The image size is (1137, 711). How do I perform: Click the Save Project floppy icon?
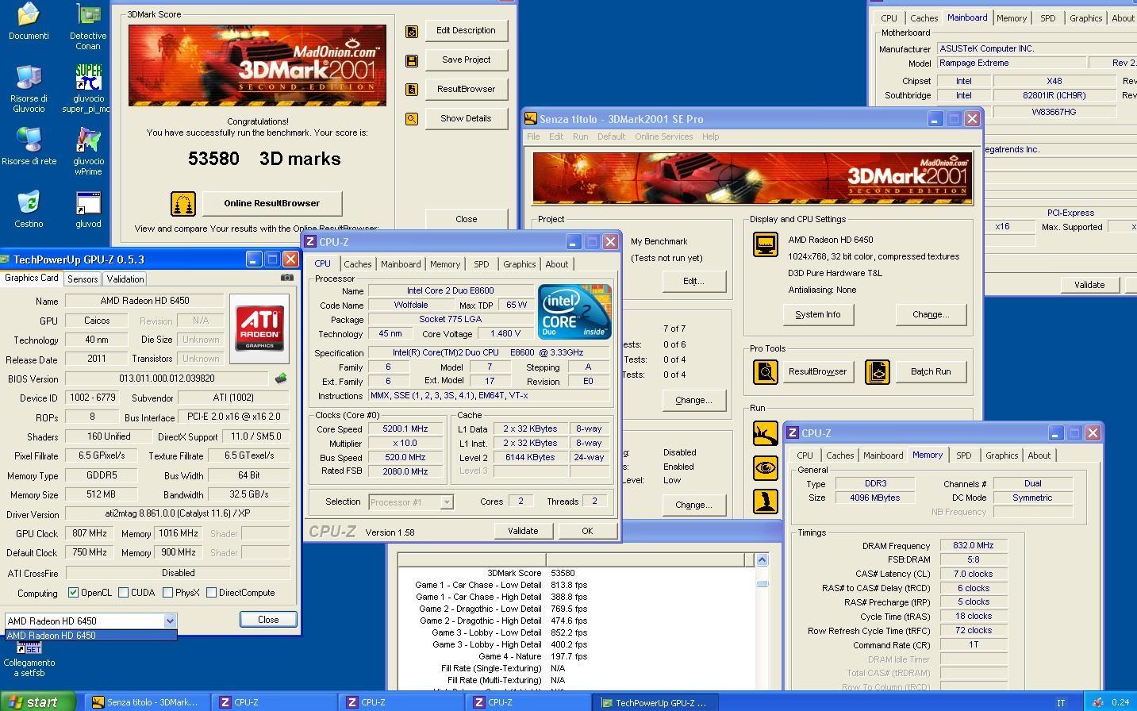click(x=412, y=60)
